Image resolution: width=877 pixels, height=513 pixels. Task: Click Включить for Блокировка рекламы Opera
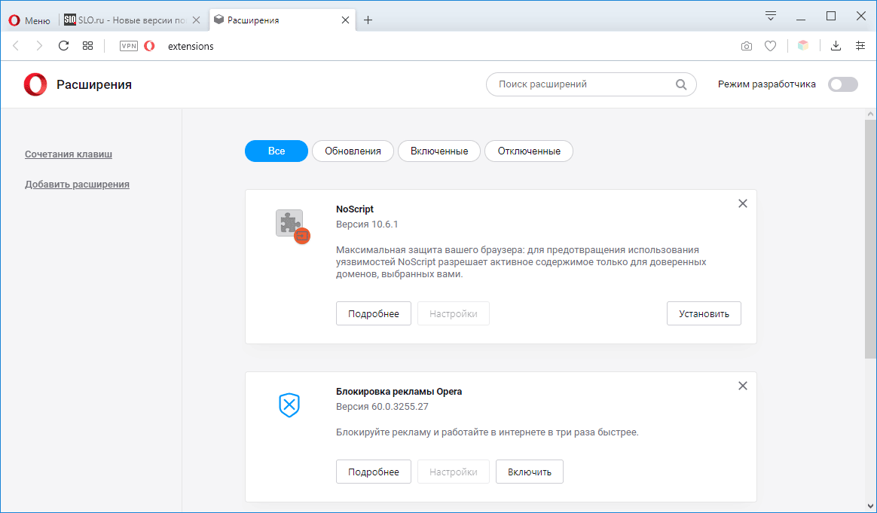point(530,472)
